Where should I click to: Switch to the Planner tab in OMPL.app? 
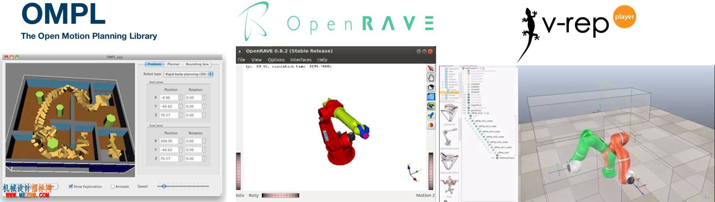click(x=173, y=64)
